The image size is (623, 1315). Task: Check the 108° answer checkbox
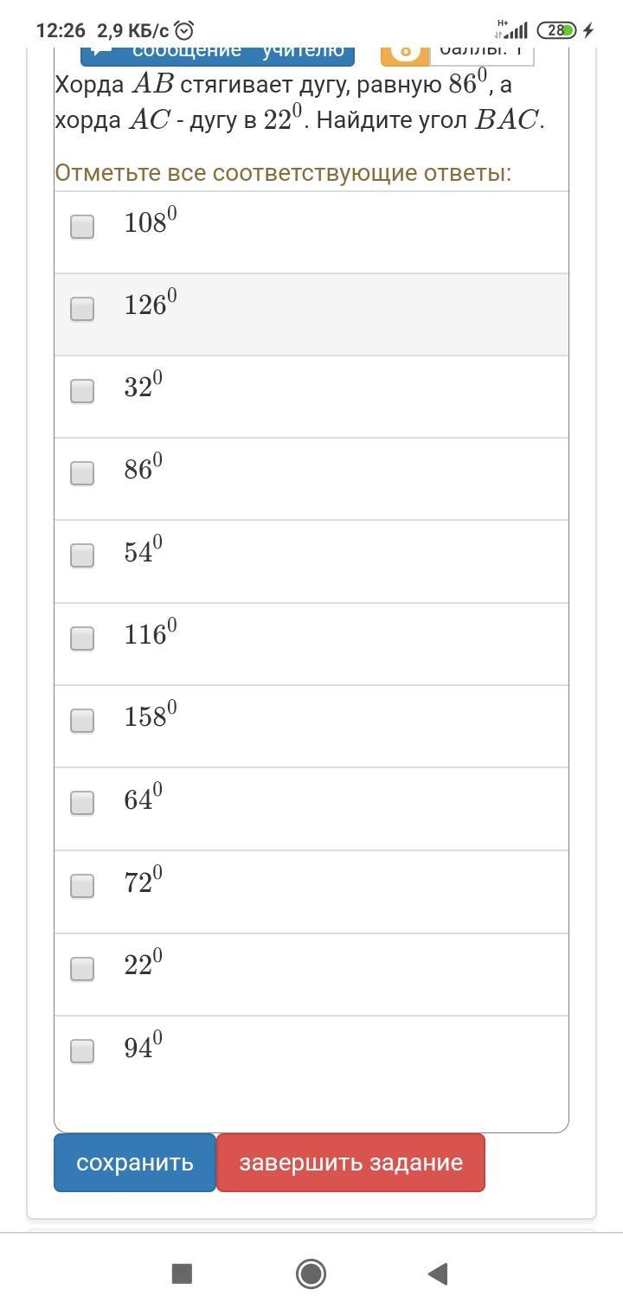pos(82,227)
